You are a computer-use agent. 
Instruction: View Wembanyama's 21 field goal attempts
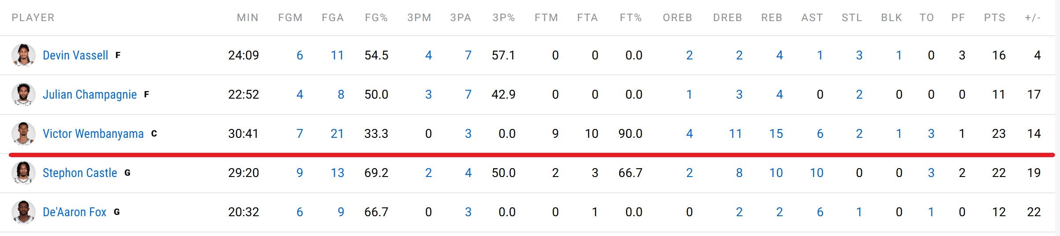click(337, 133)
